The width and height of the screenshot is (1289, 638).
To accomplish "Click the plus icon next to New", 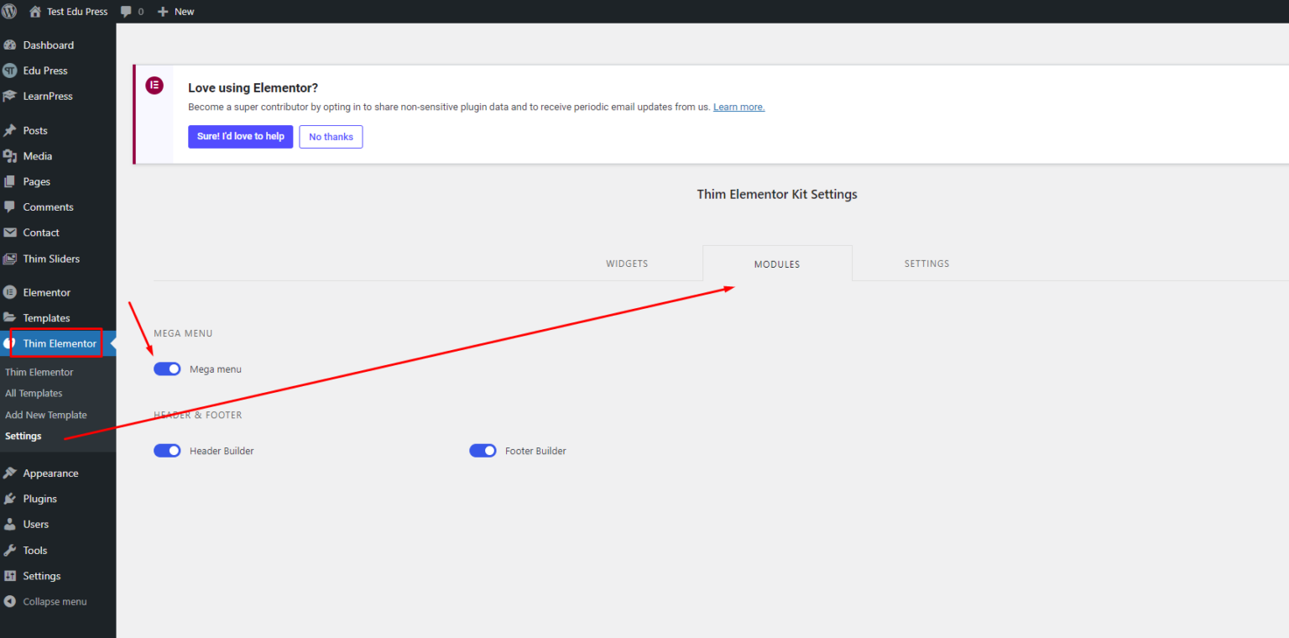I will click(x=163, y=12).
